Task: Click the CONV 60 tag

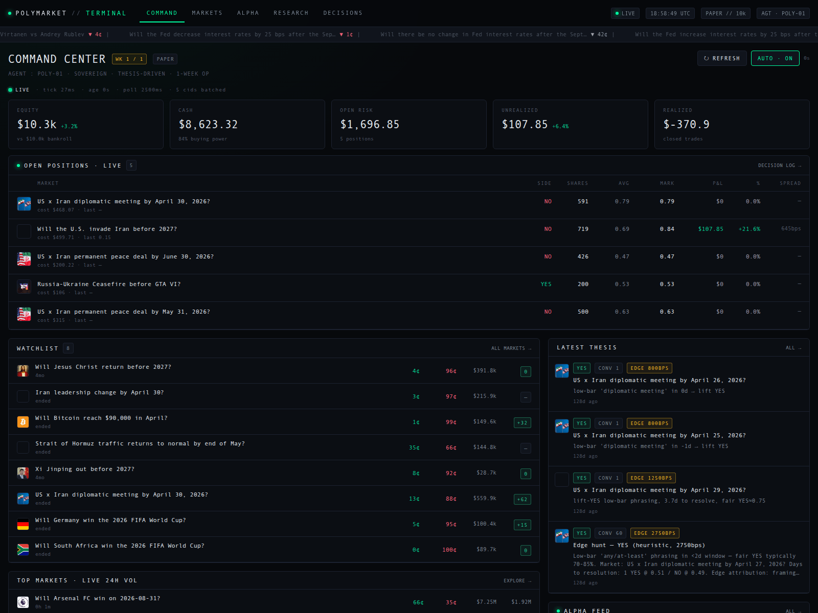Action: (610, 533)
